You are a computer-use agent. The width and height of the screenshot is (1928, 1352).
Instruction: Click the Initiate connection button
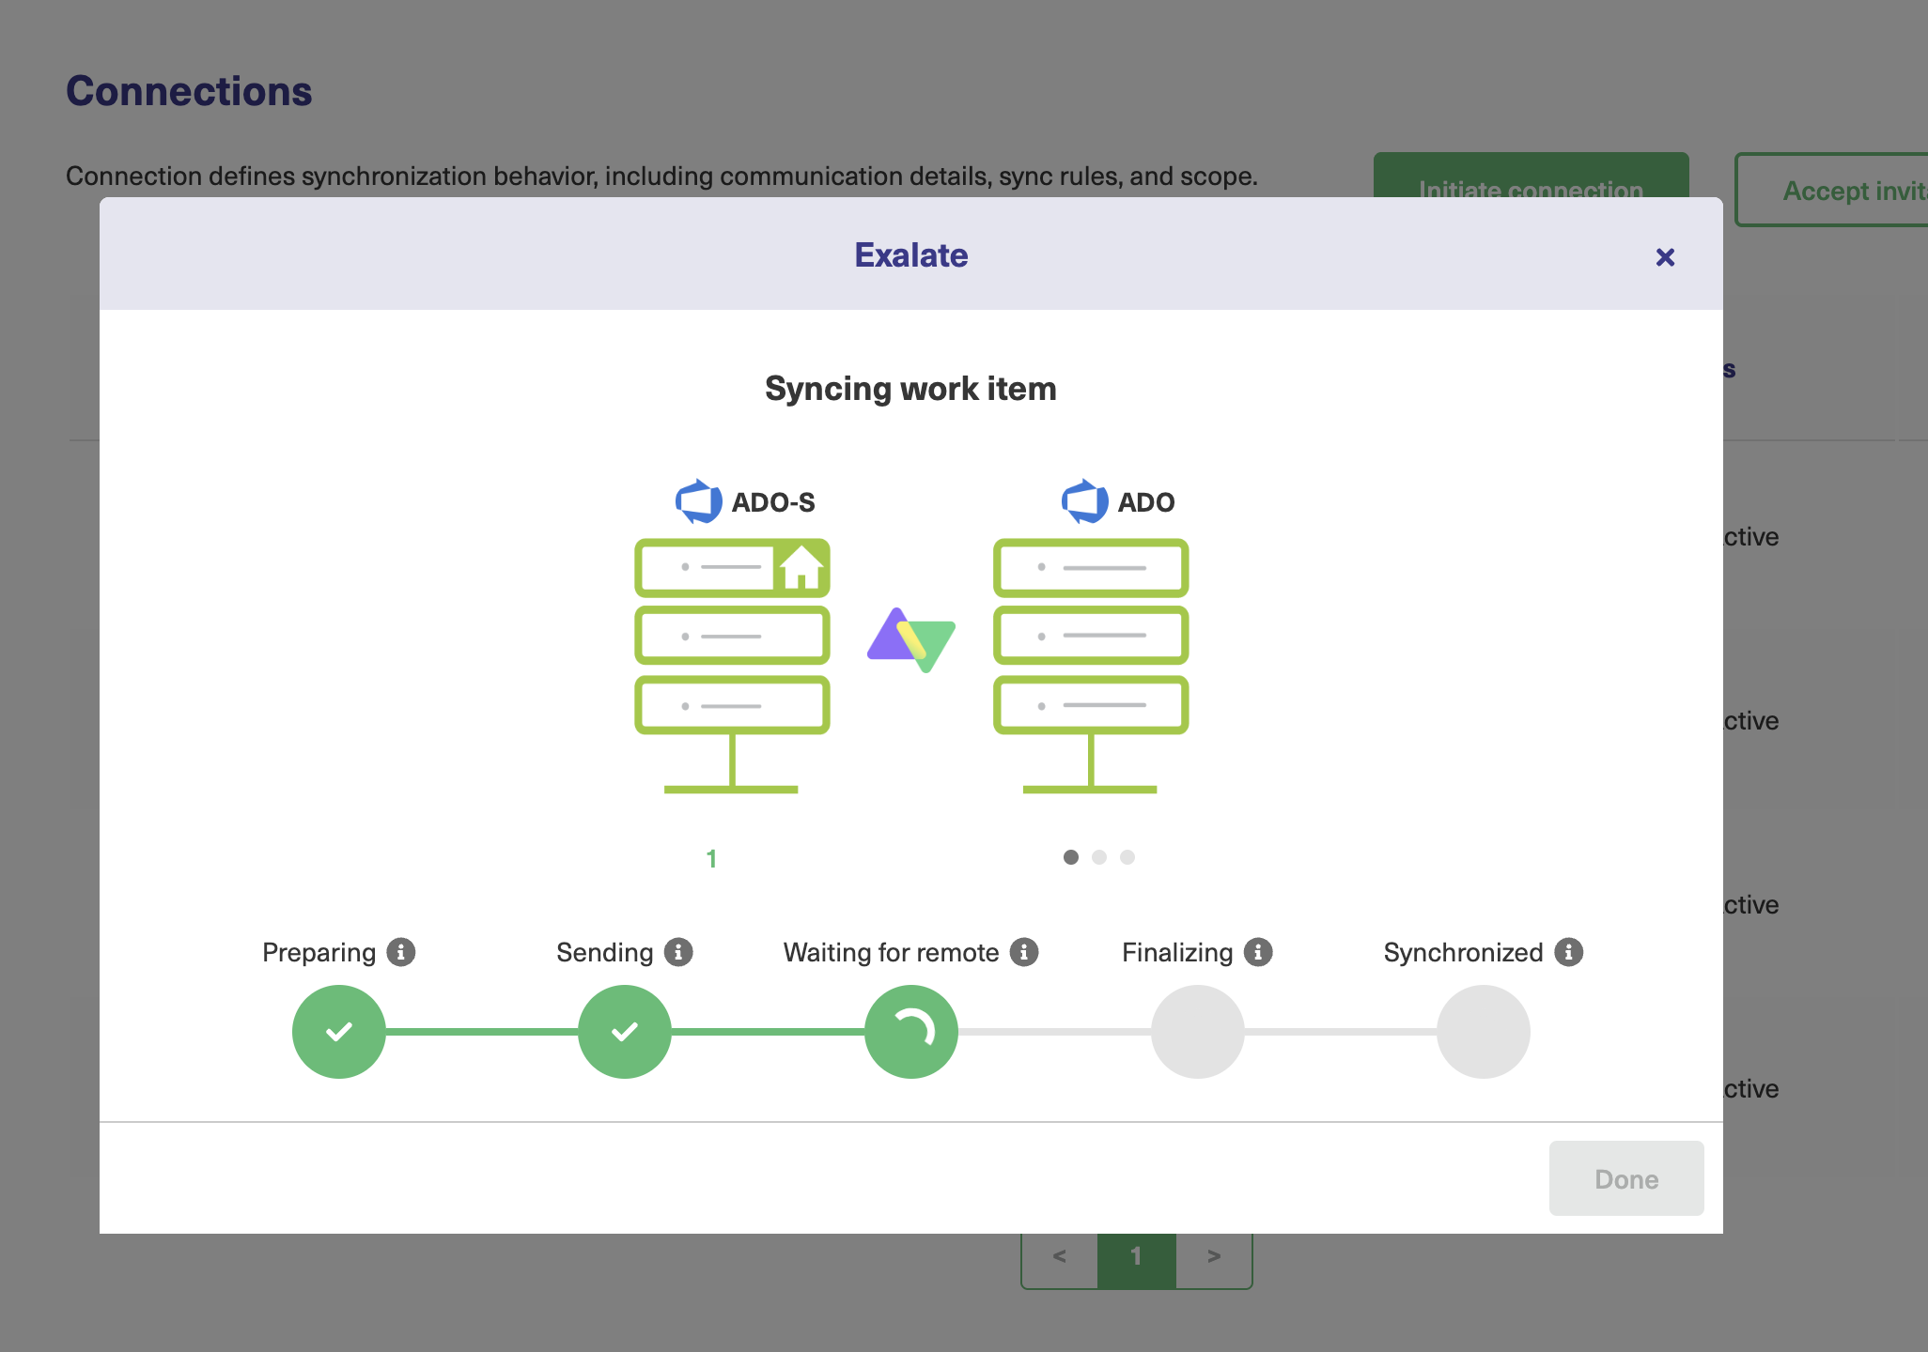click(x=1531, y=176)
